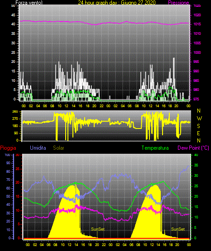Click the magenta 'Pressione' label

pyautogui.click(x=178, y=3)
